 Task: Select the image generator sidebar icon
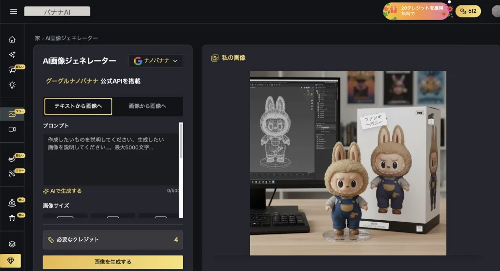point(12,114)
